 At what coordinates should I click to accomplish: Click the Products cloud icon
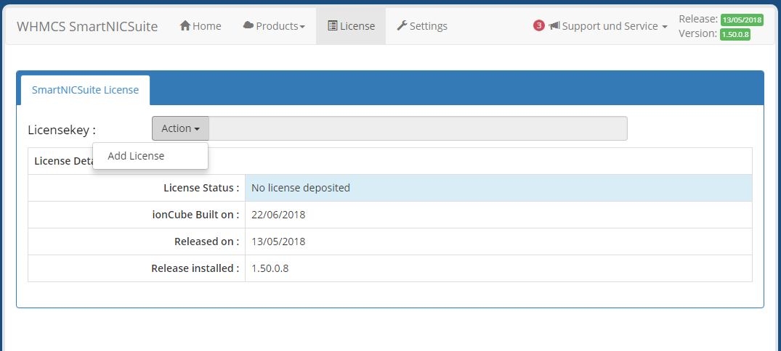pyautogui.click(x=248, y=25)
